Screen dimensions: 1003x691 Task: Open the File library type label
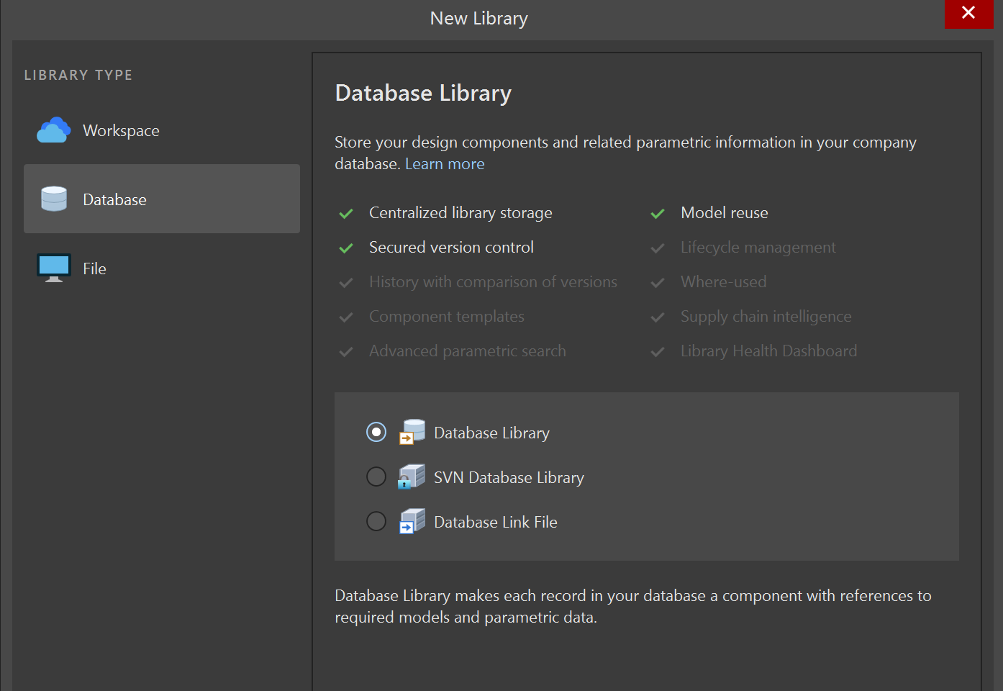pyautogui.click(x=94, y=269)
